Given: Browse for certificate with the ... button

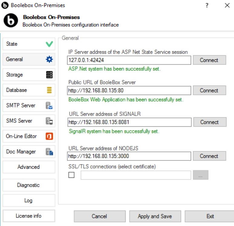Looking at the screenshot, I should (x=200, y=175).
